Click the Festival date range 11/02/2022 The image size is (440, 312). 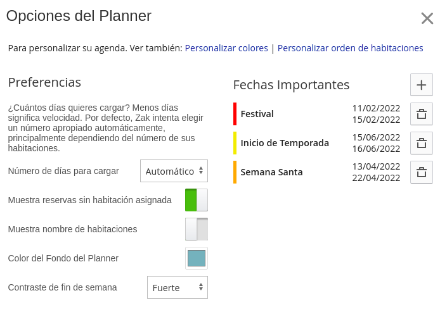tap(376, 108)
